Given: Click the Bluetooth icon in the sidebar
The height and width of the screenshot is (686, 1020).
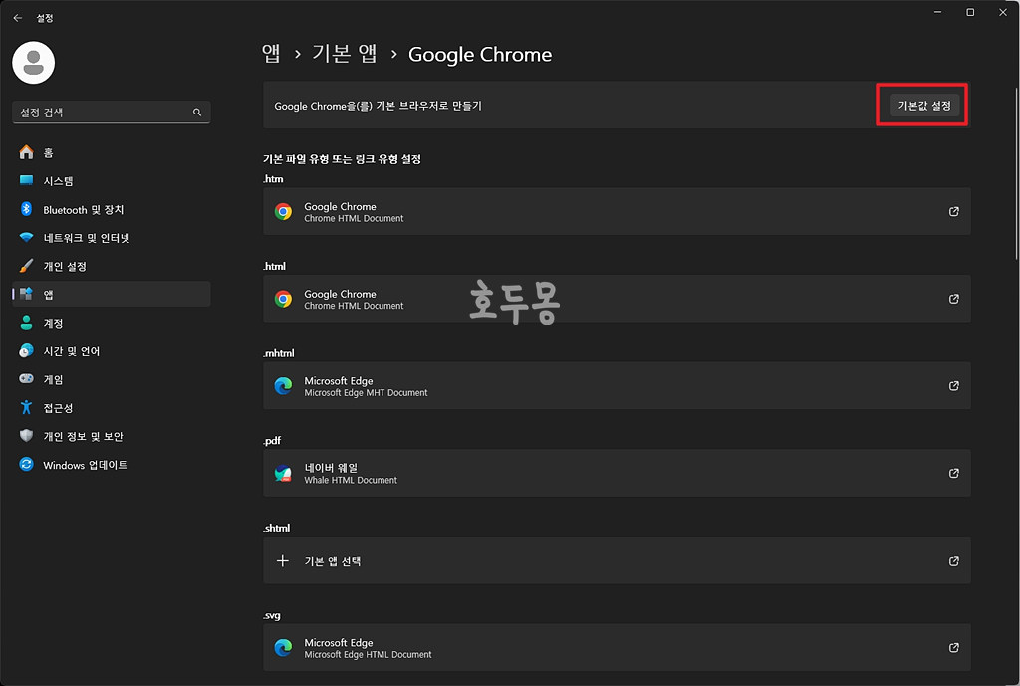Looking at the screenshot, I should pos(26,209).
